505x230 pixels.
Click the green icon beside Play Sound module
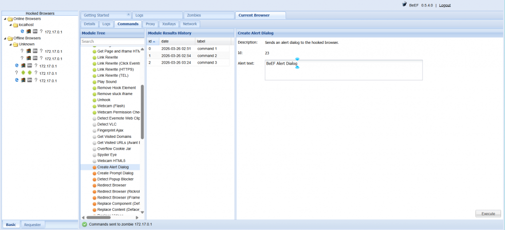click(94, 82)
